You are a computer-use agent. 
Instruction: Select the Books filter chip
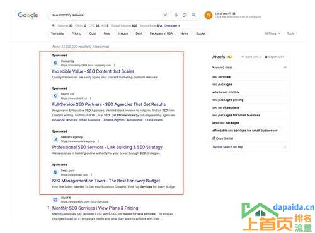coord(200,33)
